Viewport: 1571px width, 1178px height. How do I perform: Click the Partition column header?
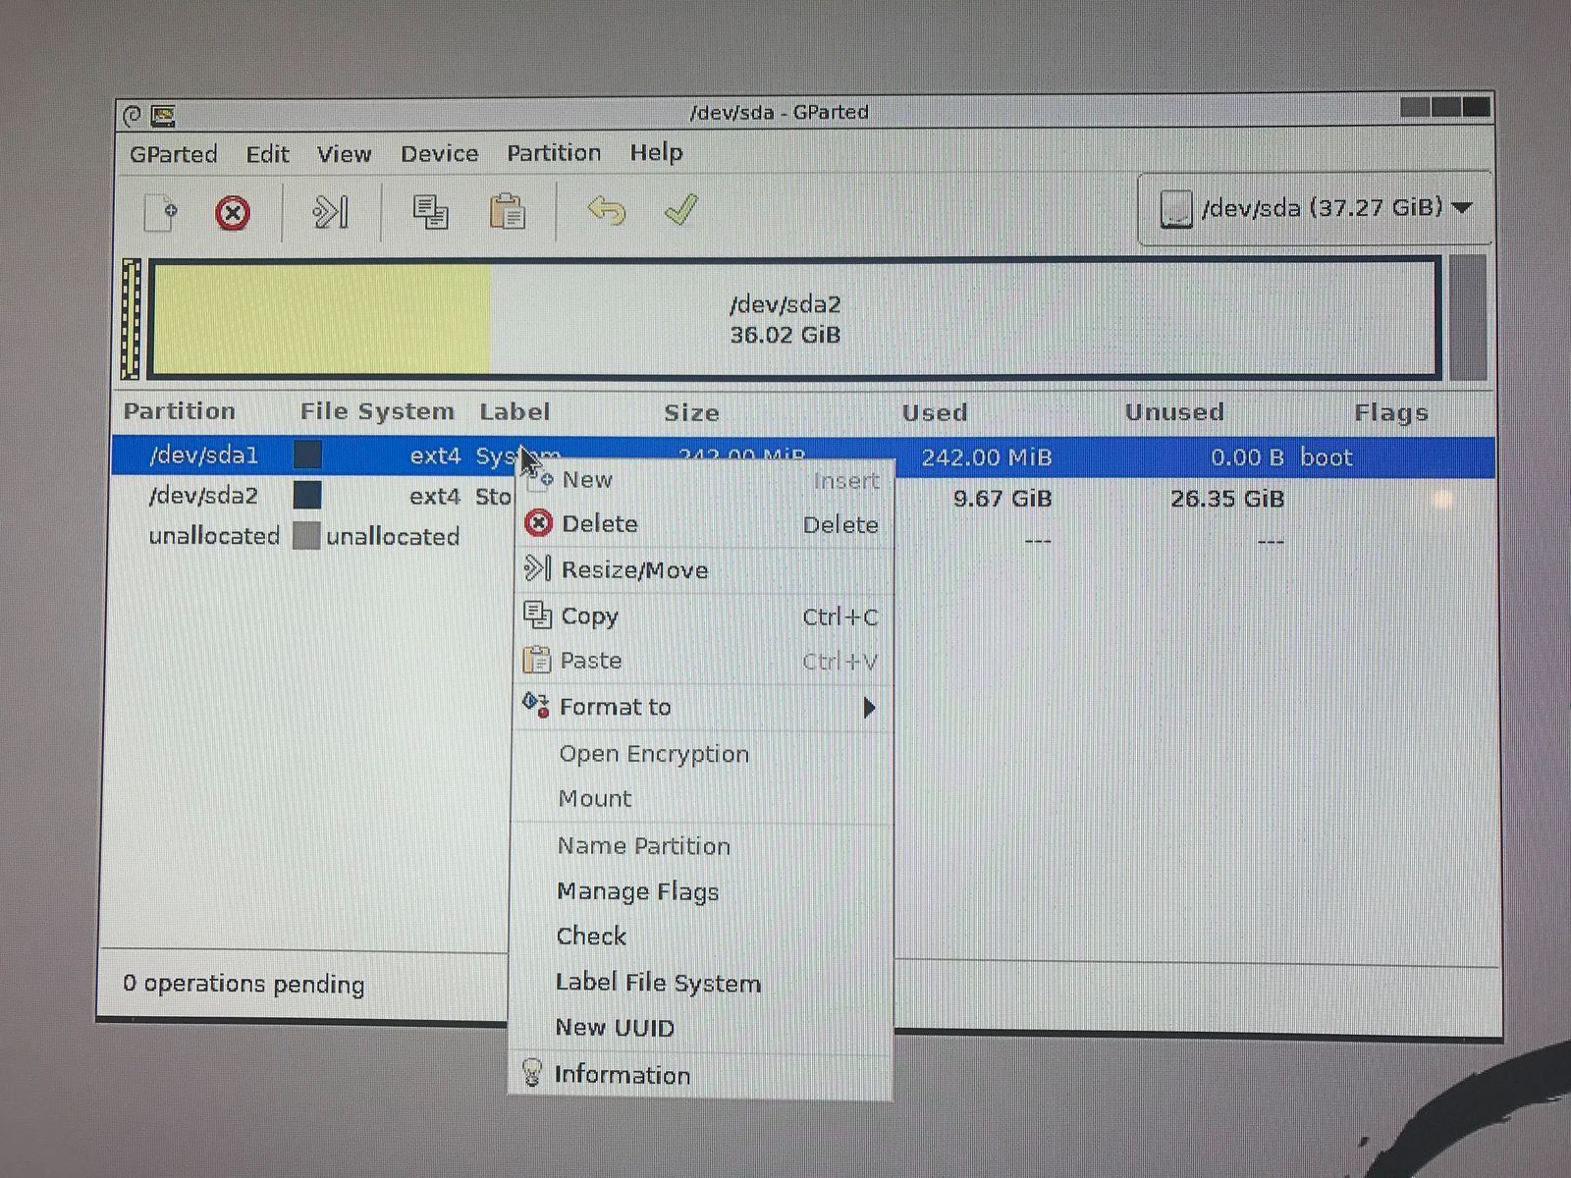[x=180, y=411]
